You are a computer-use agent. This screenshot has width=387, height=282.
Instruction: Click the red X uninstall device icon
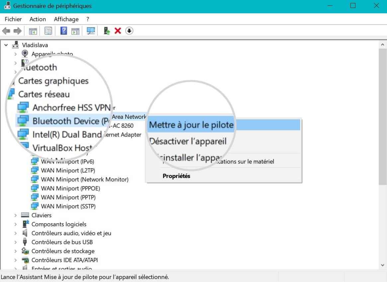point(118,31)
